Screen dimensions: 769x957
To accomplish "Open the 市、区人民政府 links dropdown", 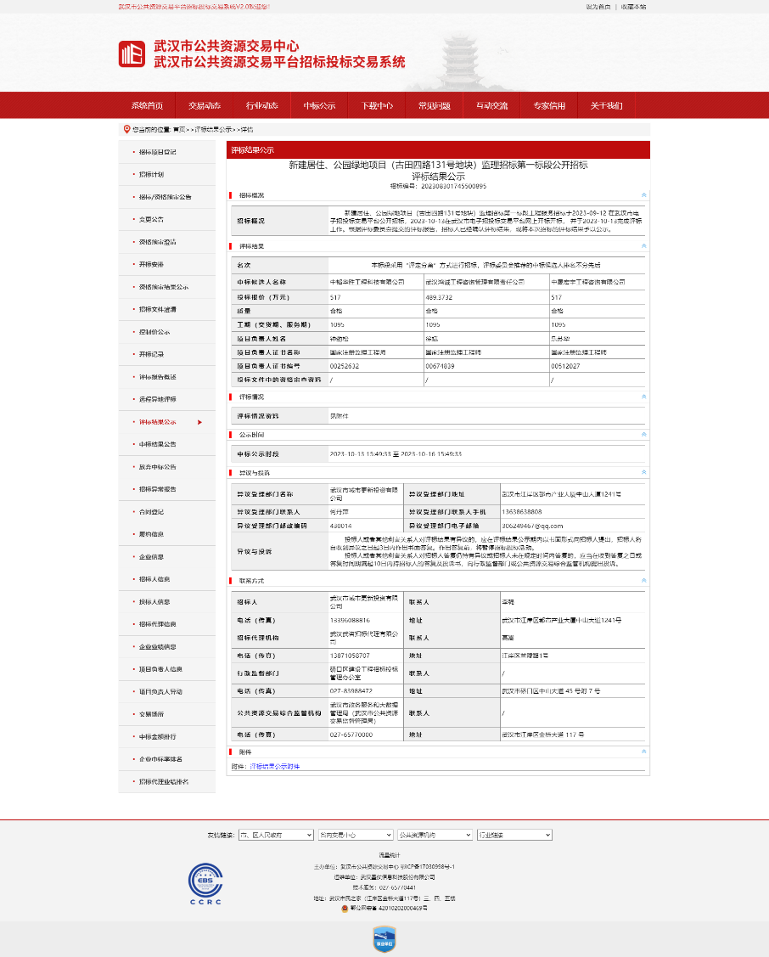I will pos(276,836).
